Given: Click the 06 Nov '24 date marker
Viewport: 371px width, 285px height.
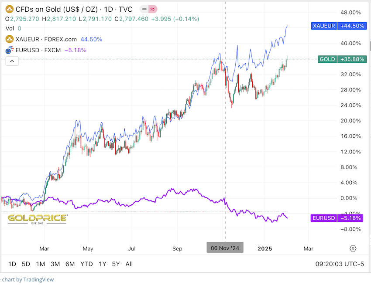Looking at the screenshot, I should coord(225,248).
